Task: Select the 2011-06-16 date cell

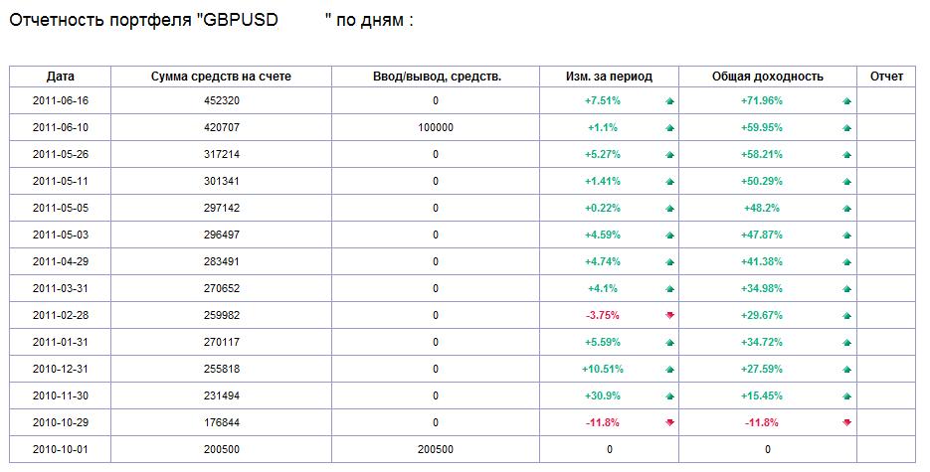Action: tap(60, 100)
